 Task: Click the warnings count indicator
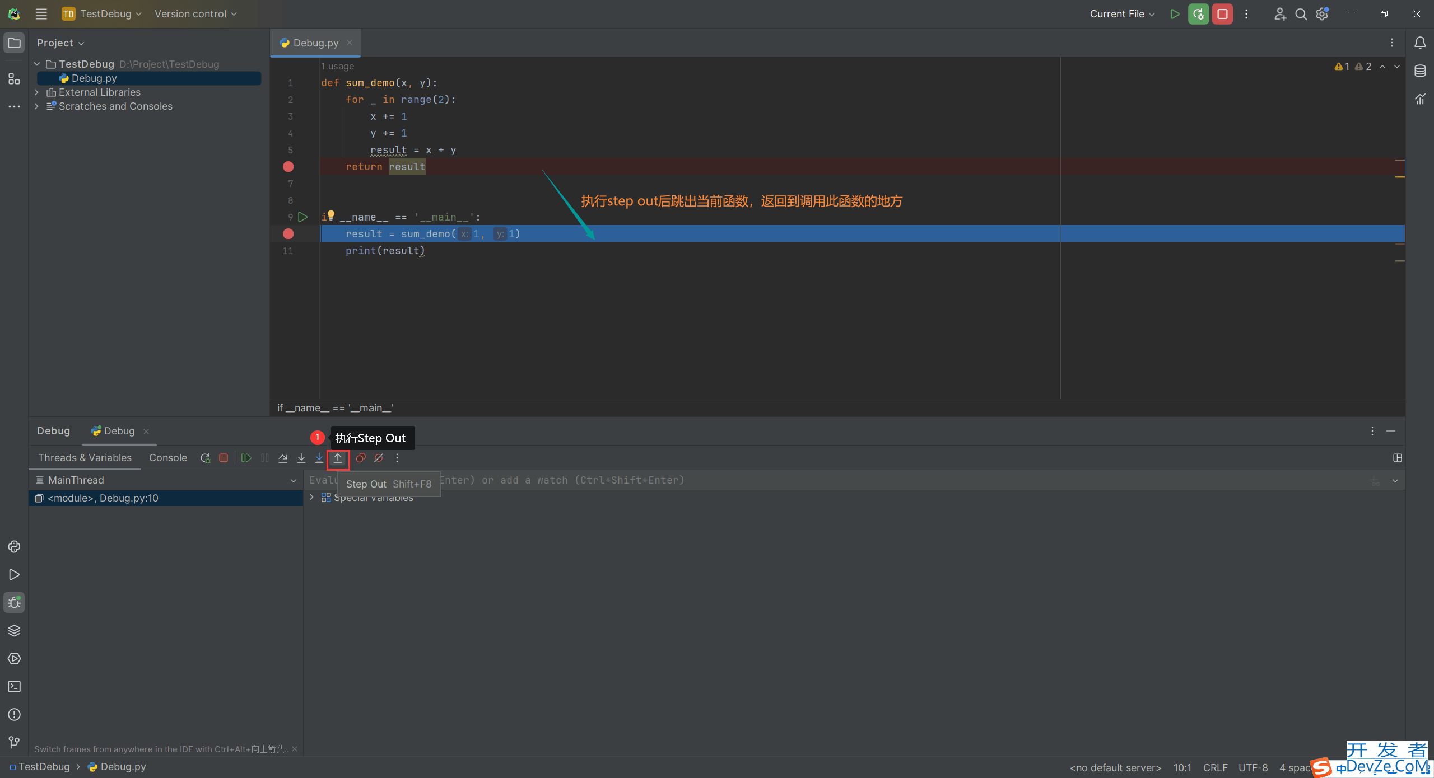pos(1353,67)
